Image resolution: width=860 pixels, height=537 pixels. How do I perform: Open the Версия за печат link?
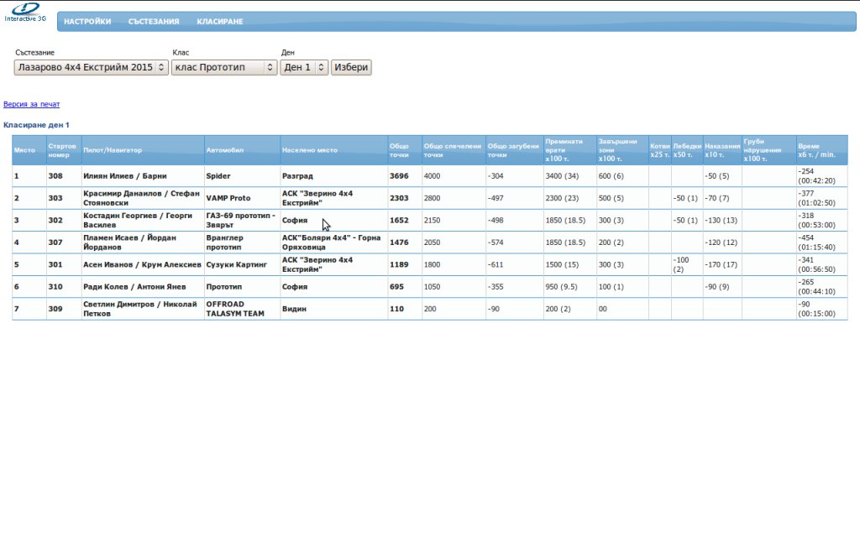31,104
